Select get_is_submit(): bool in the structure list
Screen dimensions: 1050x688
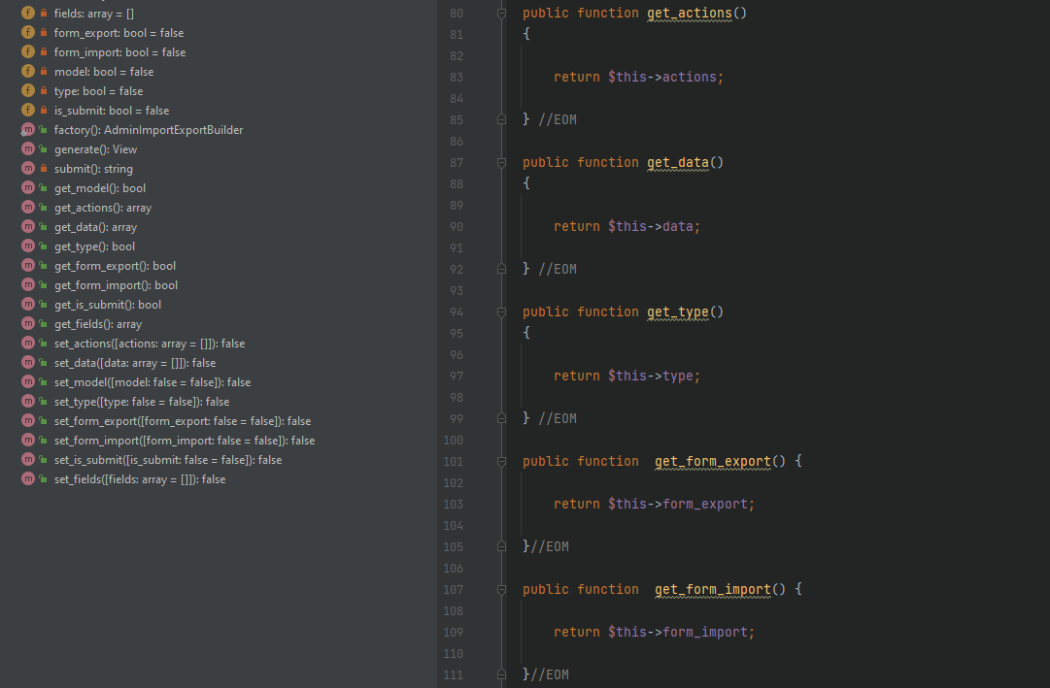click(107, 305)
